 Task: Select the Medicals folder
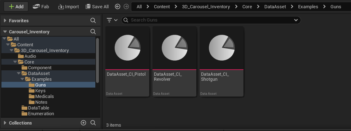pos(48,96)
